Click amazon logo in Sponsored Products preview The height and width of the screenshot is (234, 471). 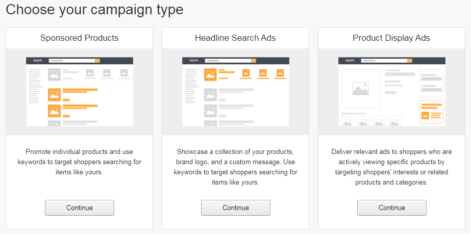[38, 61]
